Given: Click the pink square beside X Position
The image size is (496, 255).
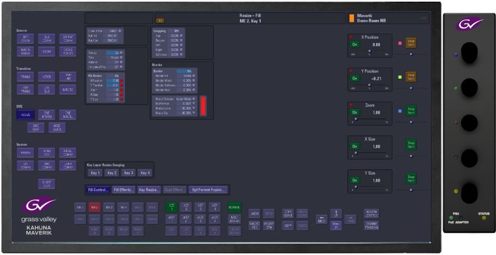Looking at the screenshot, I should (x=400, y=43).
